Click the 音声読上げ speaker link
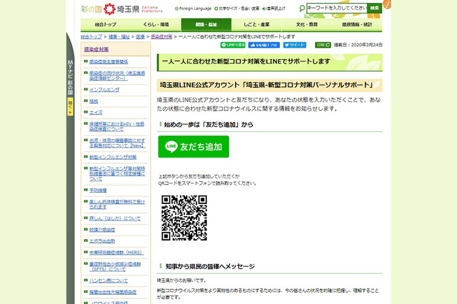 tap(273, 9)
